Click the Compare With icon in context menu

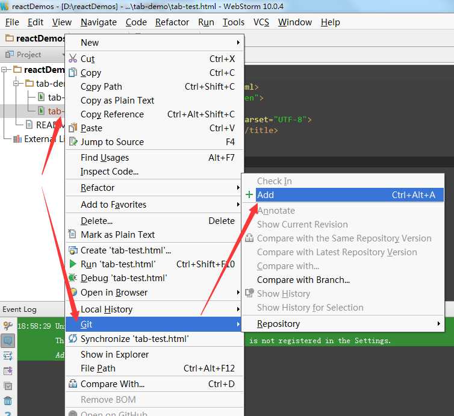(x=73, y=384)
